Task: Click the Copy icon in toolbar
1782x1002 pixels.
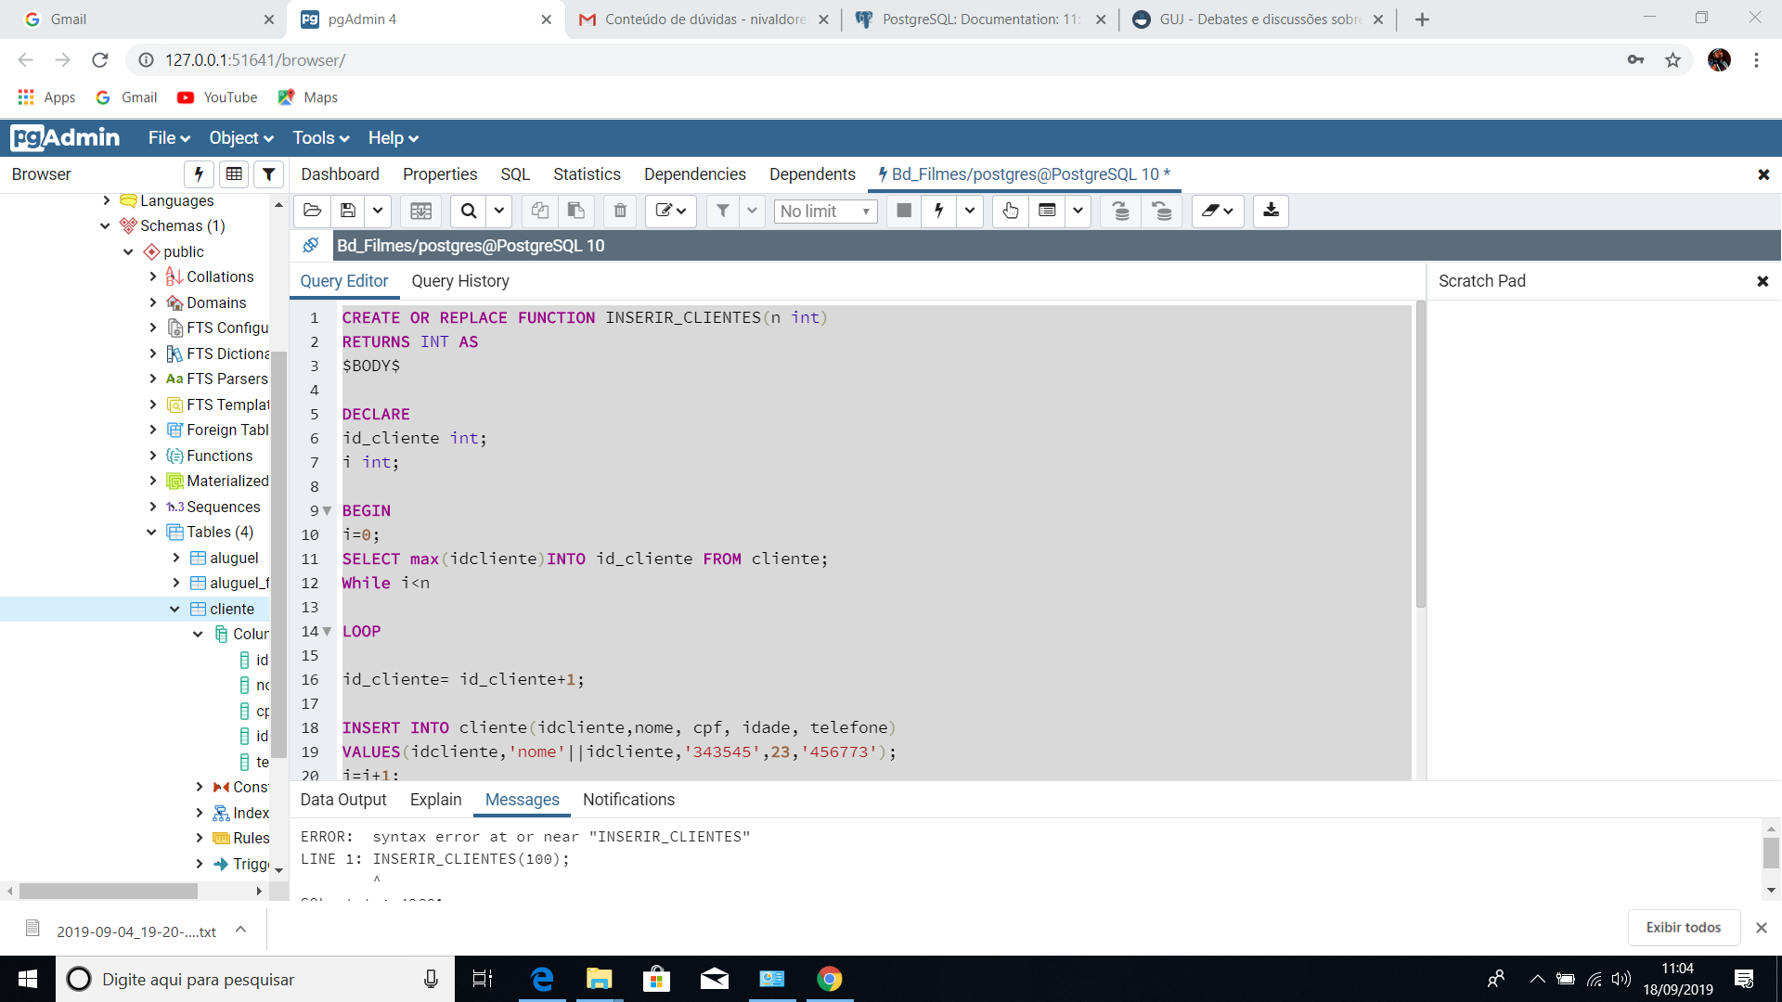Action: tap(539, 212)
